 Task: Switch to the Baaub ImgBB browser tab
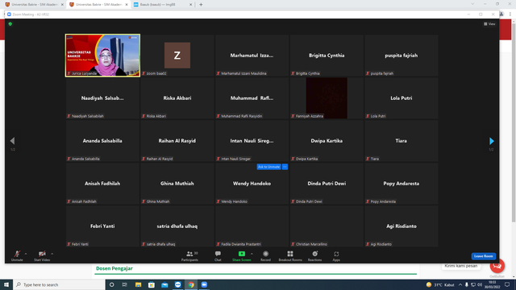tap(162, 5)
